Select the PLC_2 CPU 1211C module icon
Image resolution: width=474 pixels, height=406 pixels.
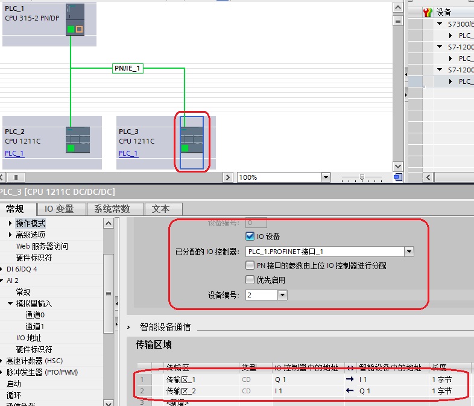78,140
